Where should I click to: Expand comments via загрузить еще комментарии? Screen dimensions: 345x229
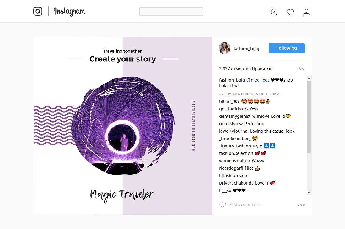click(x=250, y=94)
